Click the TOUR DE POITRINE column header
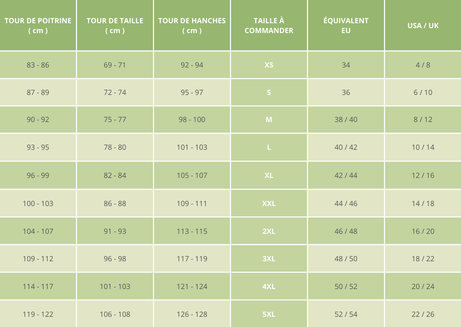The height and width of the screenshot is (327, 461). tap(38, 26)
